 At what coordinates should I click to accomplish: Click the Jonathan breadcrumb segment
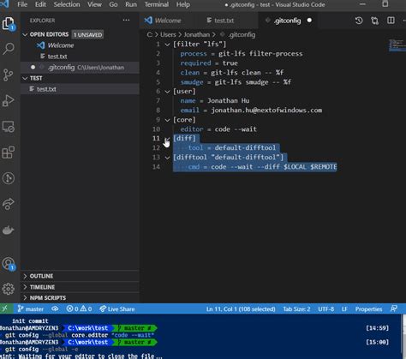[x=197, y=35]
